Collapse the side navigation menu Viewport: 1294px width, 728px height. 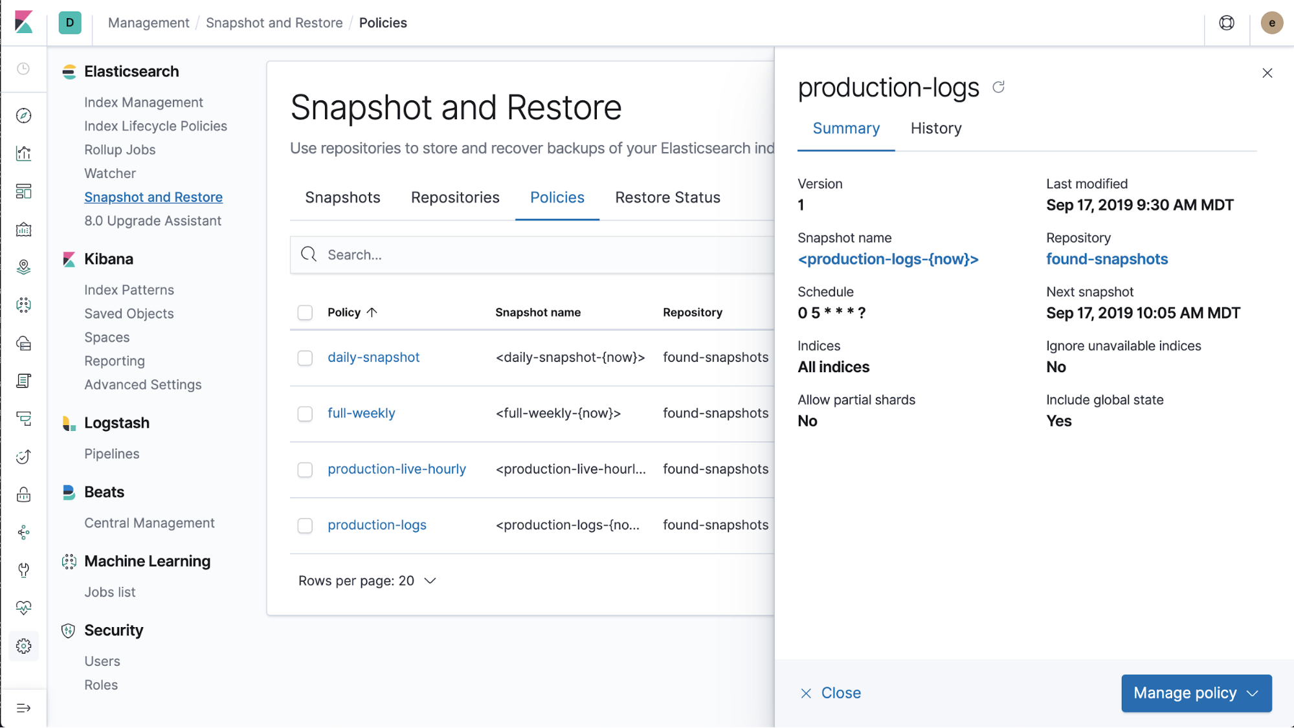point(24,707)
